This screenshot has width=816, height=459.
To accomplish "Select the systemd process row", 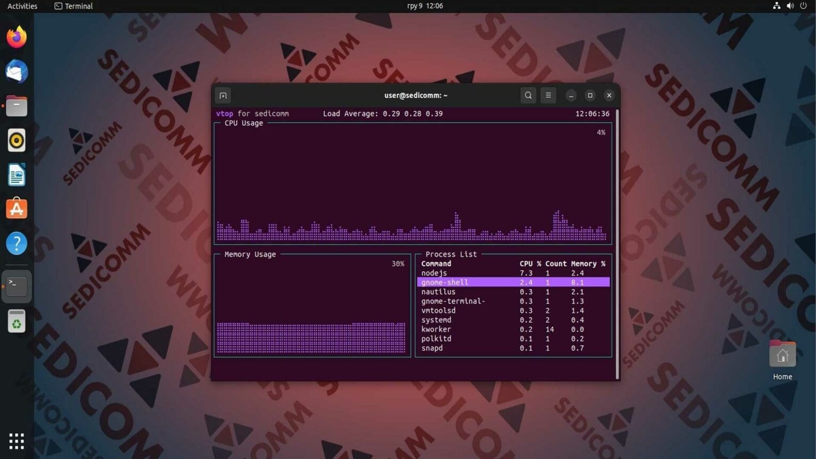I will pos(513,320).
